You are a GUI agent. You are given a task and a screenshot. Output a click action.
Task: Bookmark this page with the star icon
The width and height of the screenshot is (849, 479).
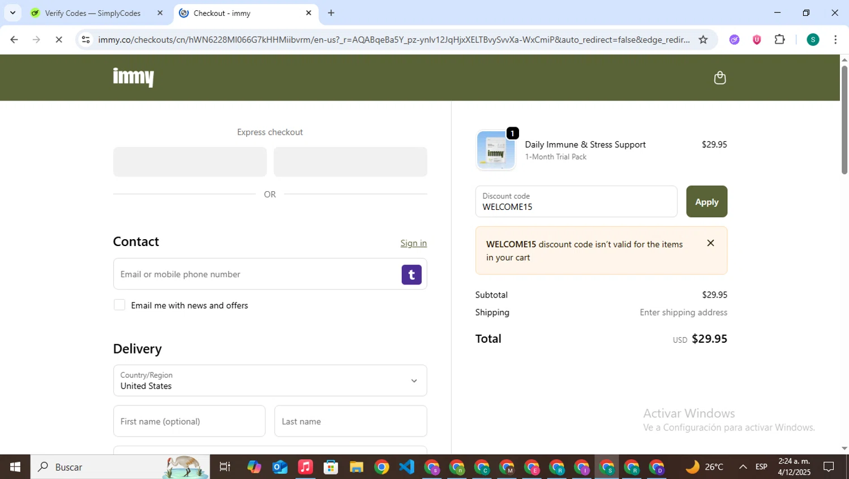703,40
